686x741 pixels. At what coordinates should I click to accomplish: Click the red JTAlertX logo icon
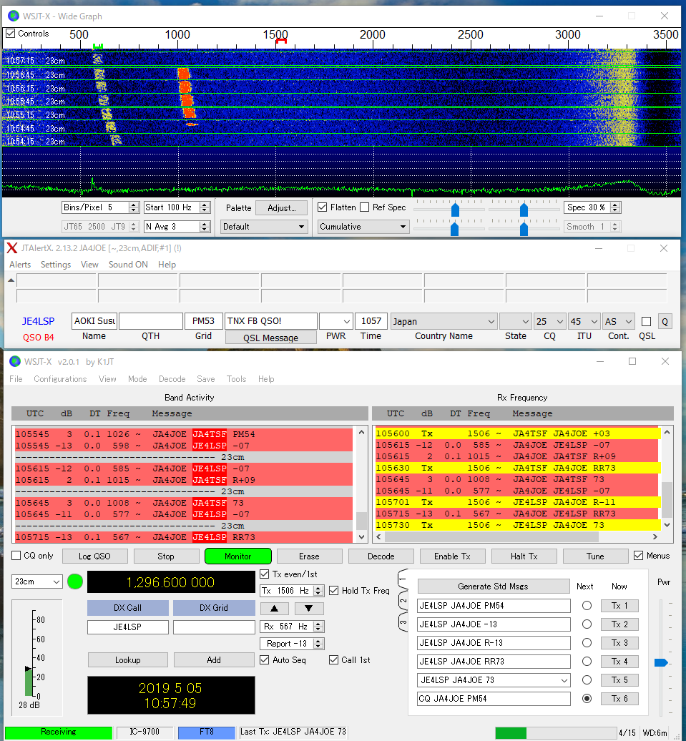pos(12,248)
